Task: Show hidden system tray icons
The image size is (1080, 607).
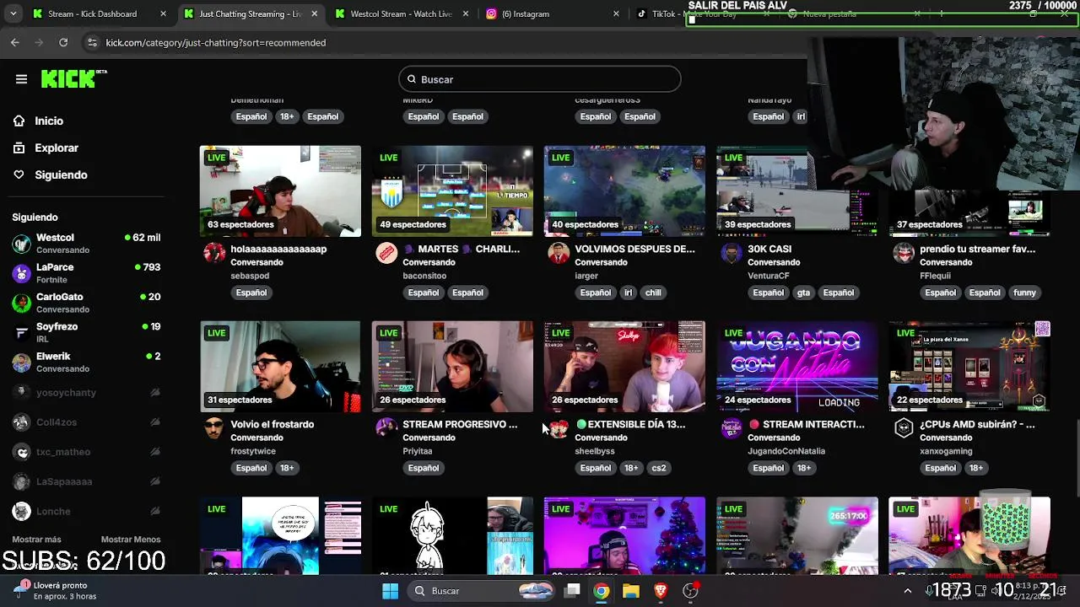Action: pos(908,591)
